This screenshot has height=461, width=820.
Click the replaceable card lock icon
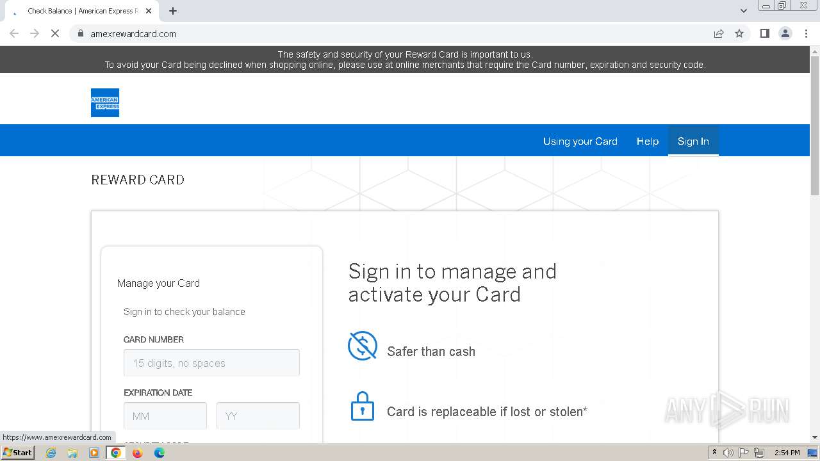(363, 406)
